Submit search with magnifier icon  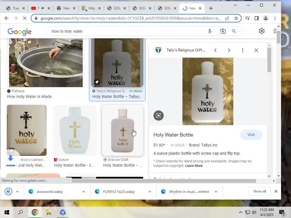click(234, 31)
